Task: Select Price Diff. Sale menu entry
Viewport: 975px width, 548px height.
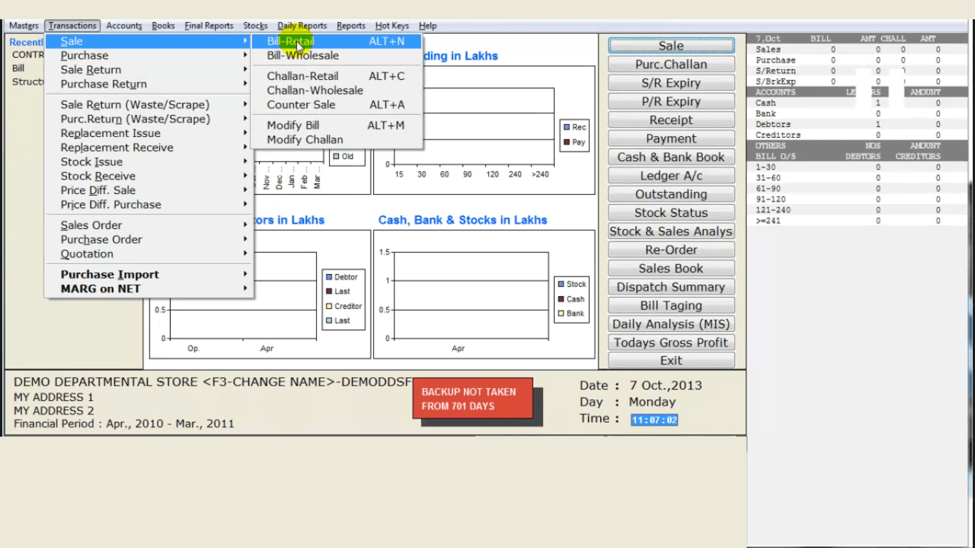Action: pos(149,191)
